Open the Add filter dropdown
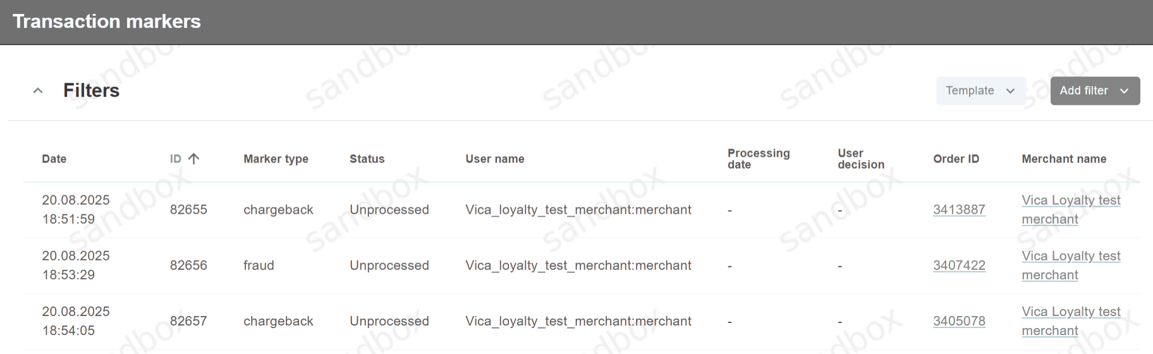The image size is (1153, 354). pyautogui.click(x=1094, y=91)
